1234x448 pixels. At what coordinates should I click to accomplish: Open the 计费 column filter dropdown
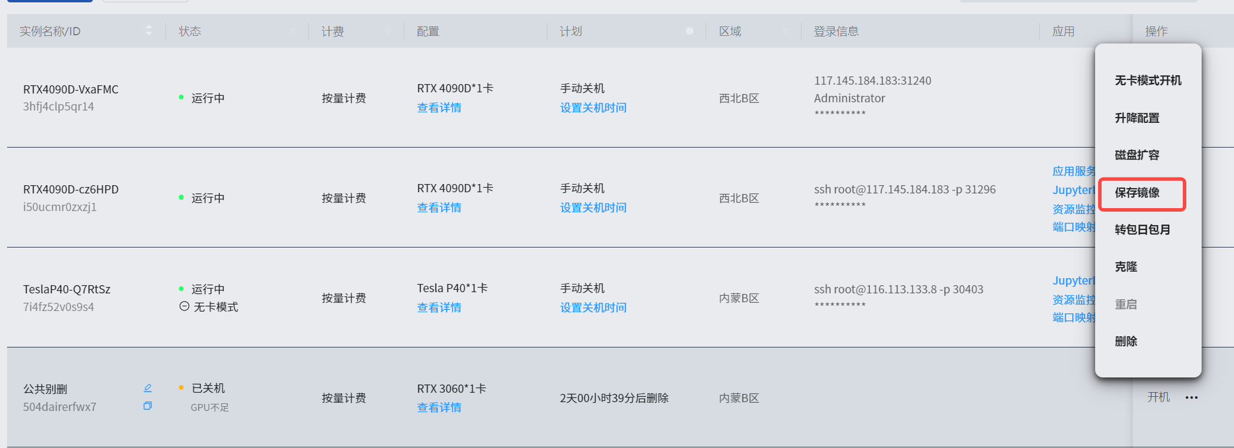point(388,32)
